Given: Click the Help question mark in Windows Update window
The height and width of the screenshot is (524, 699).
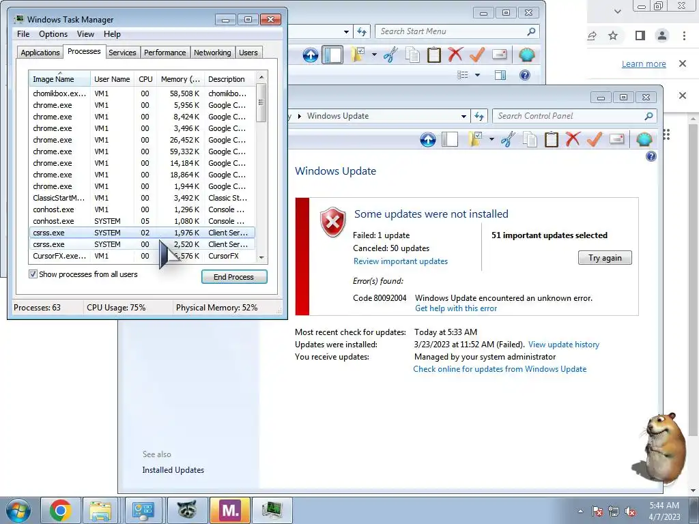Looking at the screenshot, I should (x=651, y=156).
